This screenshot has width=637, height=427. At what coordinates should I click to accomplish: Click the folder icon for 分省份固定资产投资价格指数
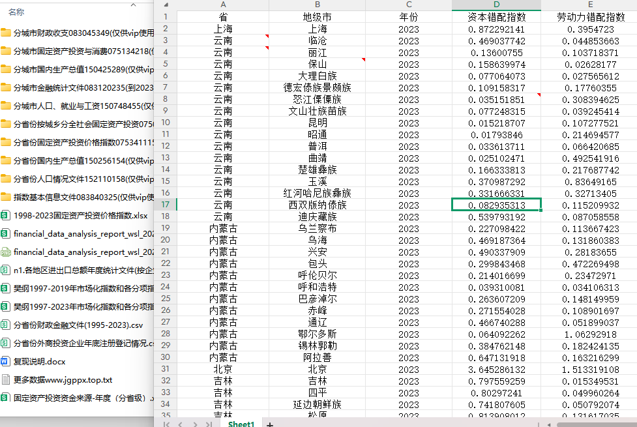pos(6,143)
